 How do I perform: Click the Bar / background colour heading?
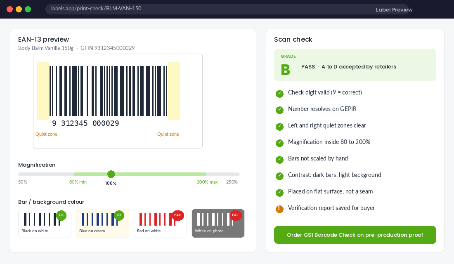coord(51,202)
